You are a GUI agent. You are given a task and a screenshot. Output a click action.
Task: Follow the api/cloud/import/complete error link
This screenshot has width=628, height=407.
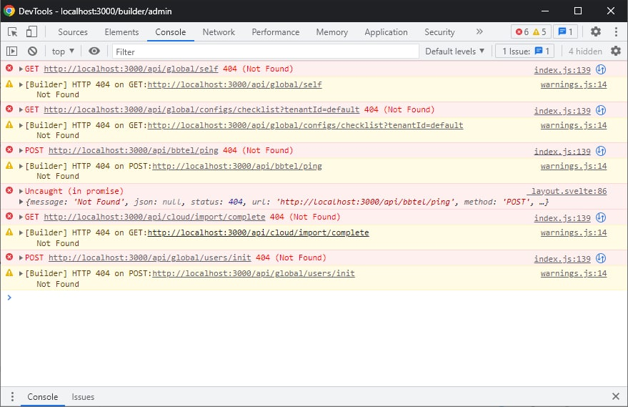coord(154,217)
